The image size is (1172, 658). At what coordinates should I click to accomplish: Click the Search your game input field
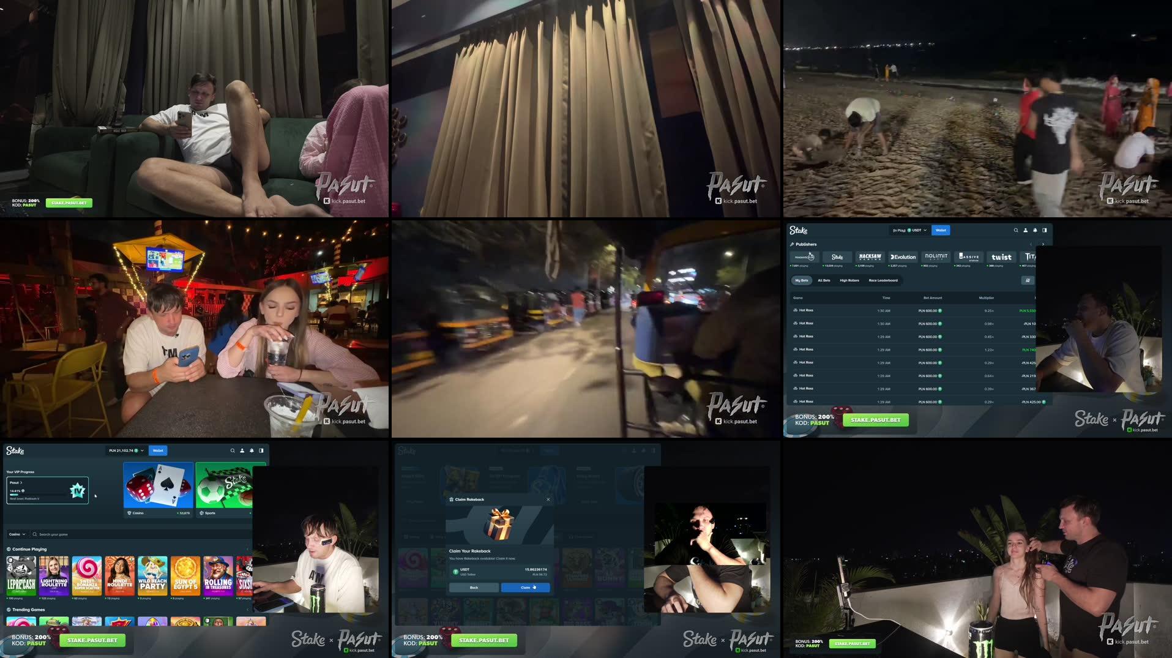61,534
